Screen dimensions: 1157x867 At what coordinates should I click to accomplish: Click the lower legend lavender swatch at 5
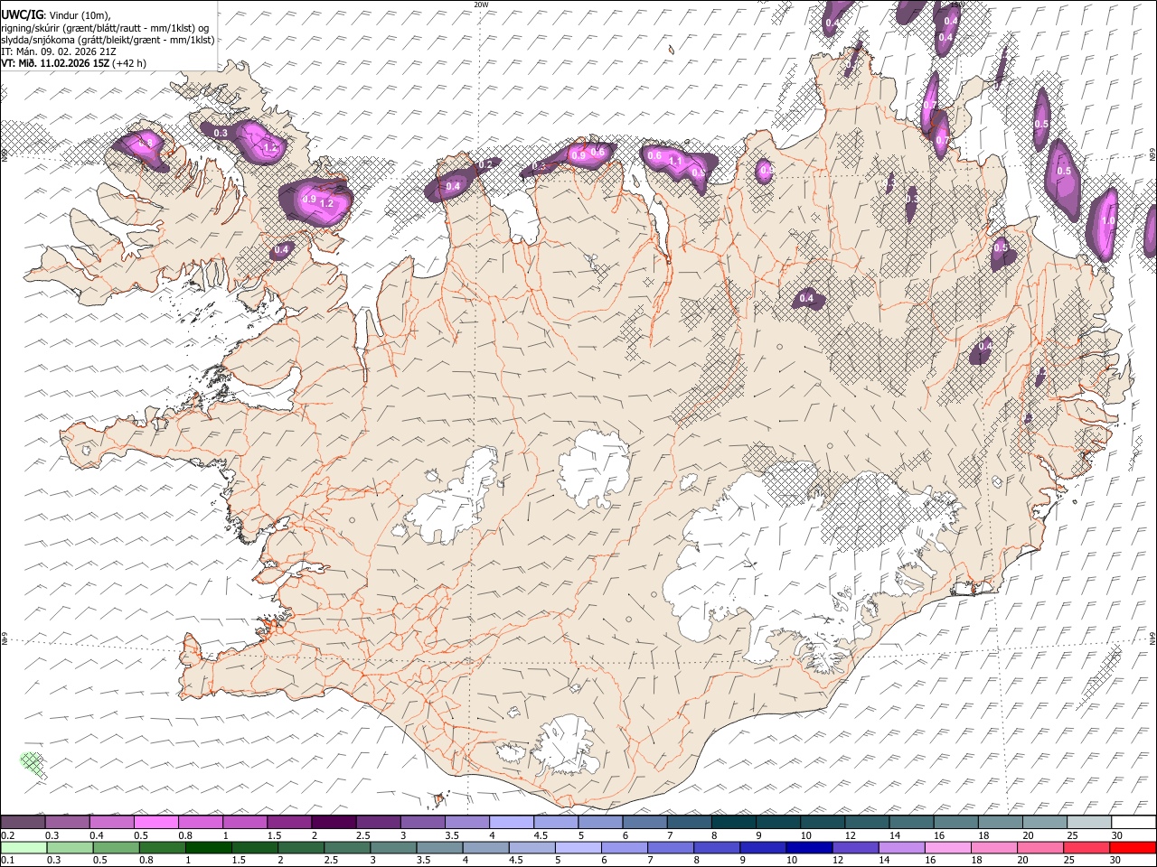tap(577, 847)
